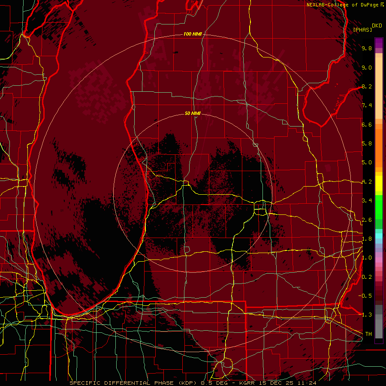Click the TH label at the scale bottom

point(368,334)
